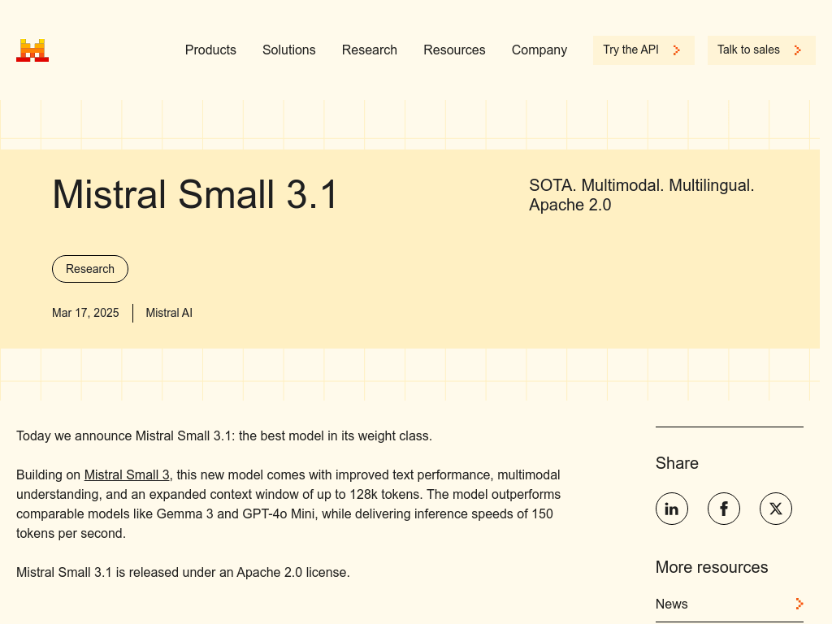Click the arrow icon next to News

(x=799, y=604)
